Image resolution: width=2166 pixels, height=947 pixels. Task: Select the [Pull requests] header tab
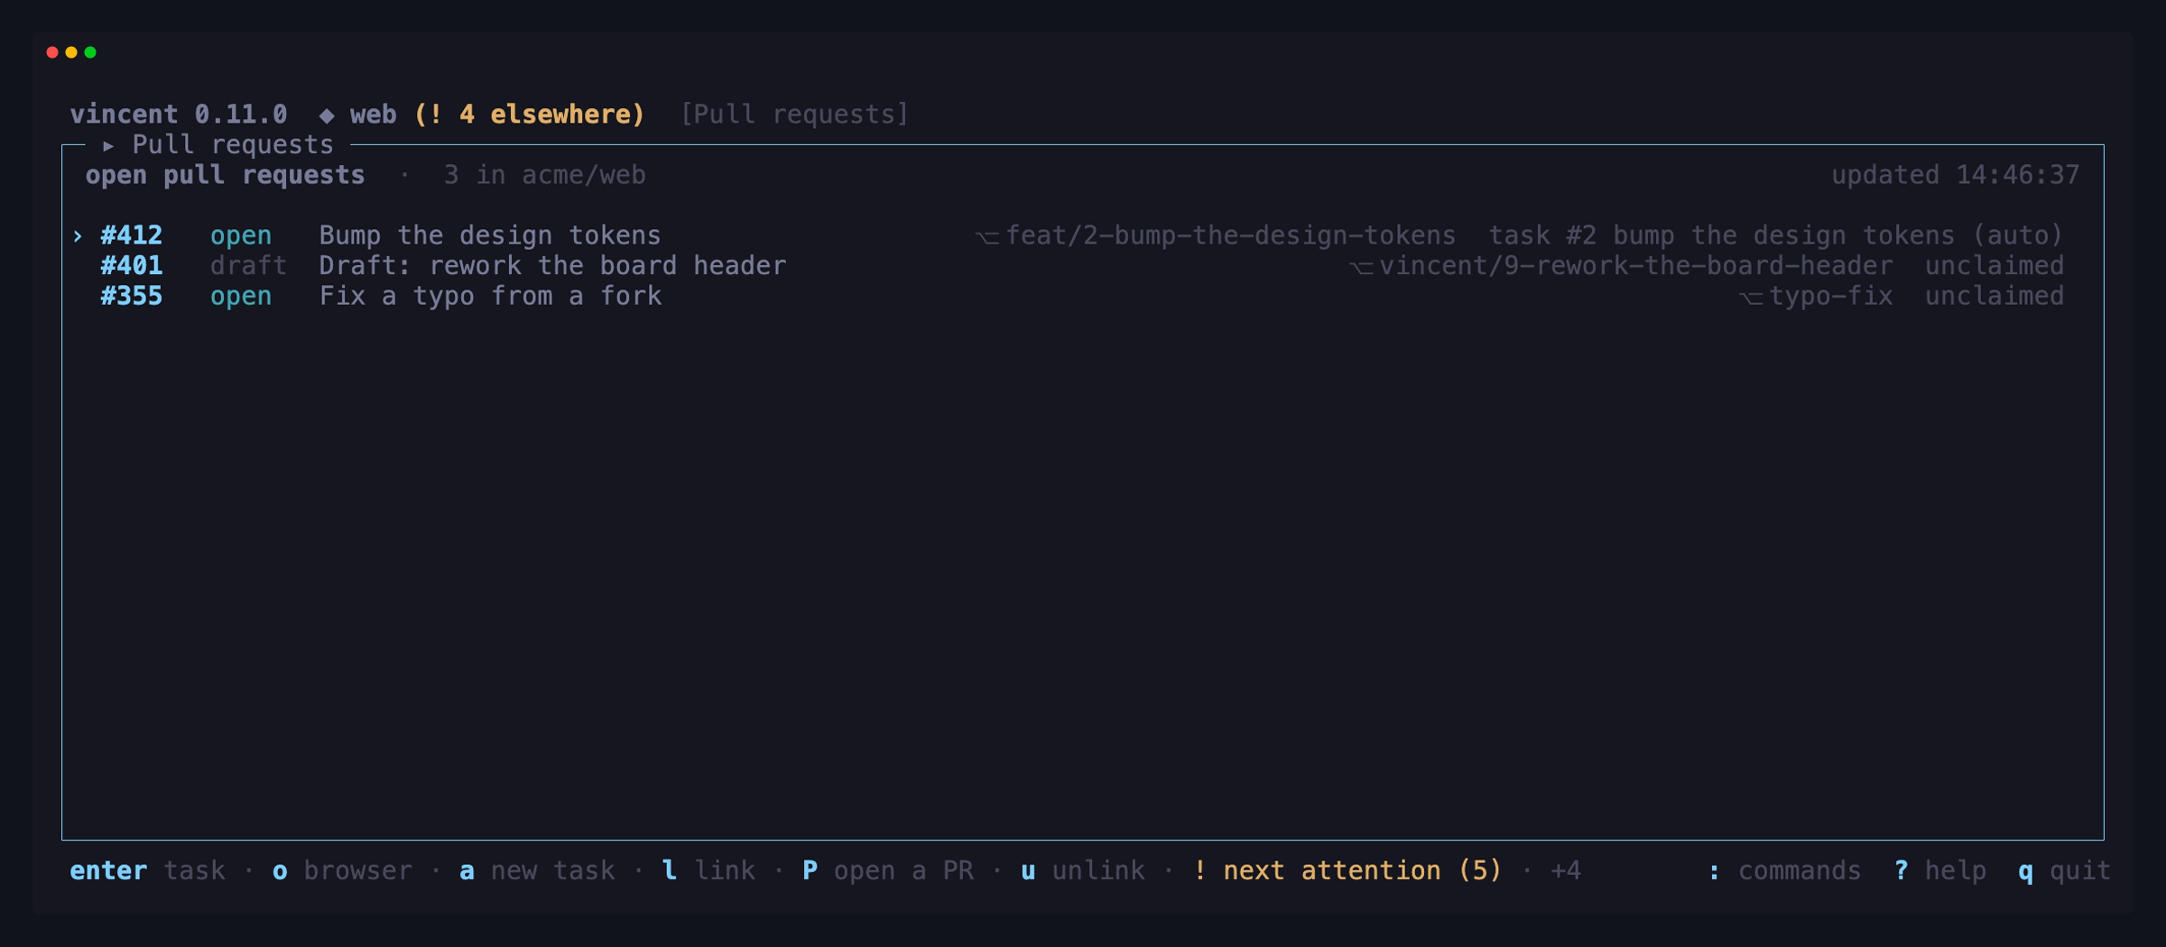coord(794,115)
